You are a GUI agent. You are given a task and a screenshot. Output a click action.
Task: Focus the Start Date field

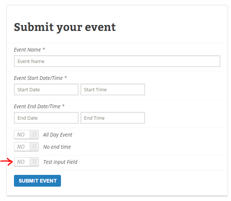[x=46, y=89]
